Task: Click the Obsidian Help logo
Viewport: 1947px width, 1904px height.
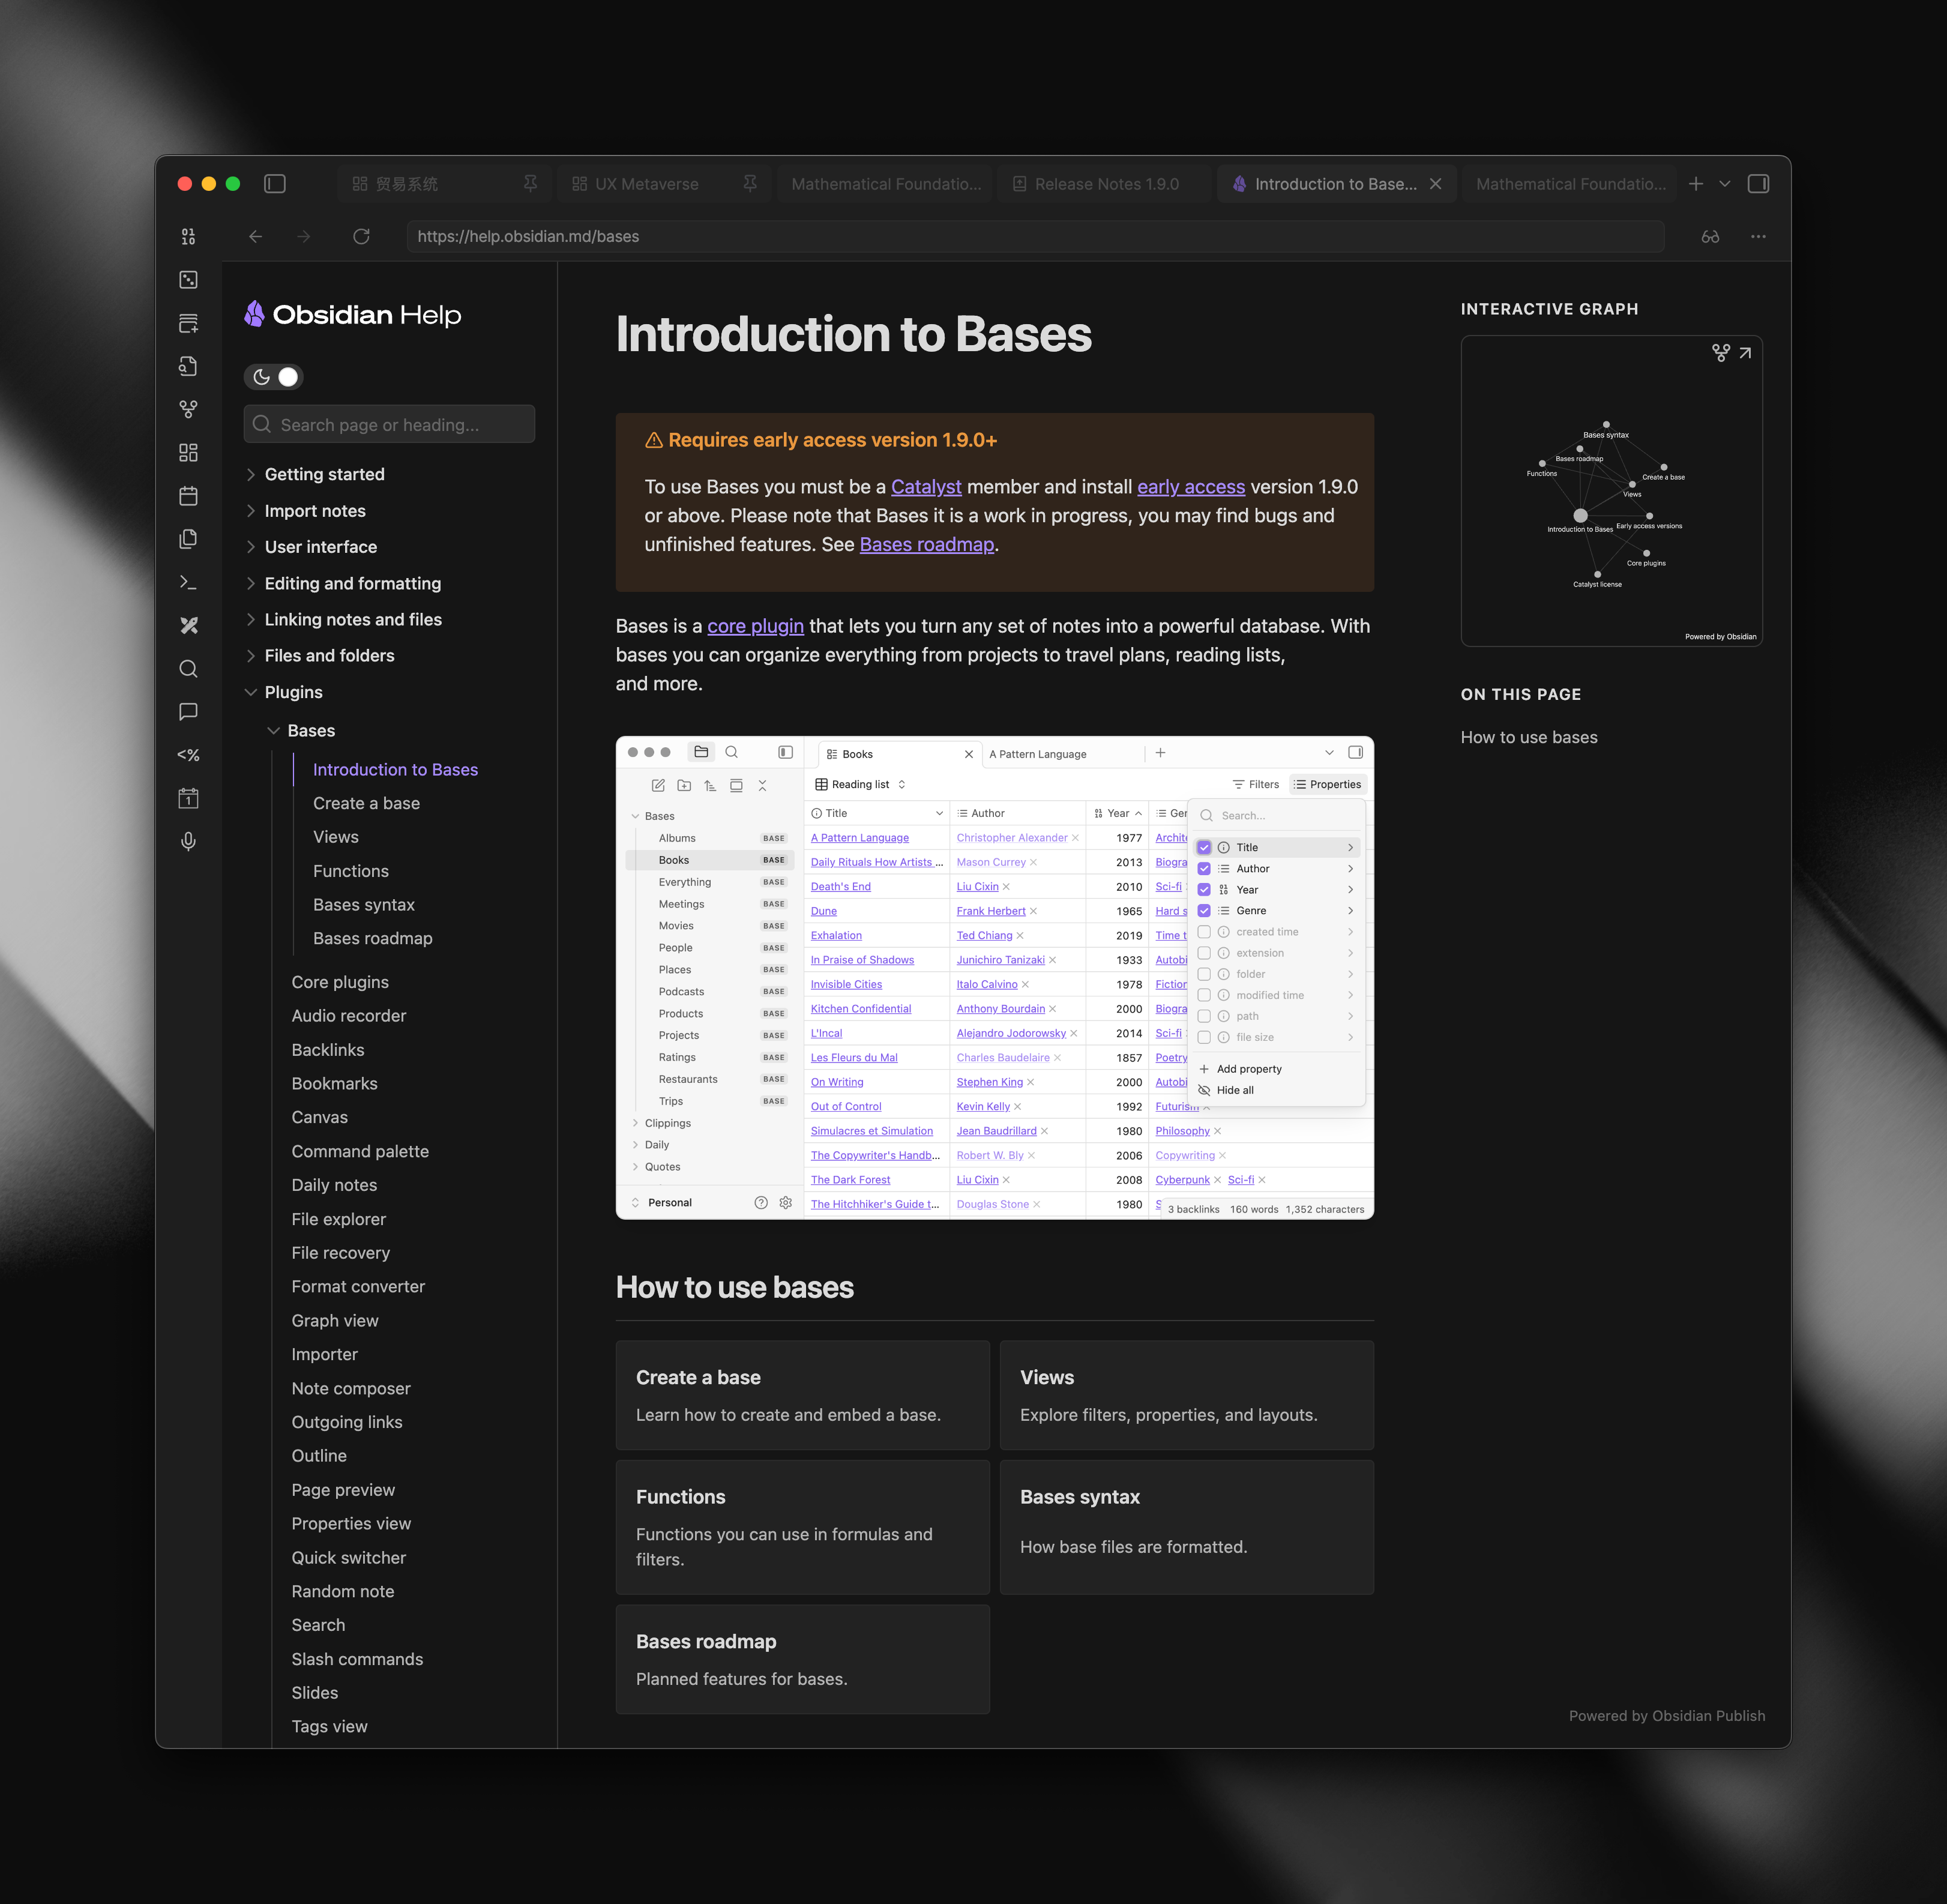Action: [x=353, y=315]
